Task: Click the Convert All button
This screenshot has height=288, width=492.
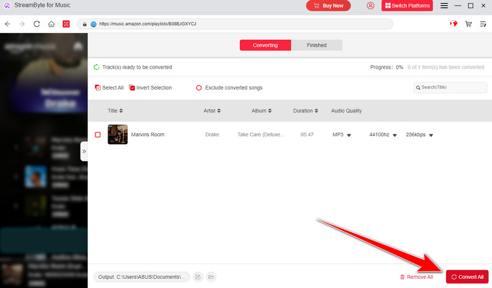Action: click(467, 277)
